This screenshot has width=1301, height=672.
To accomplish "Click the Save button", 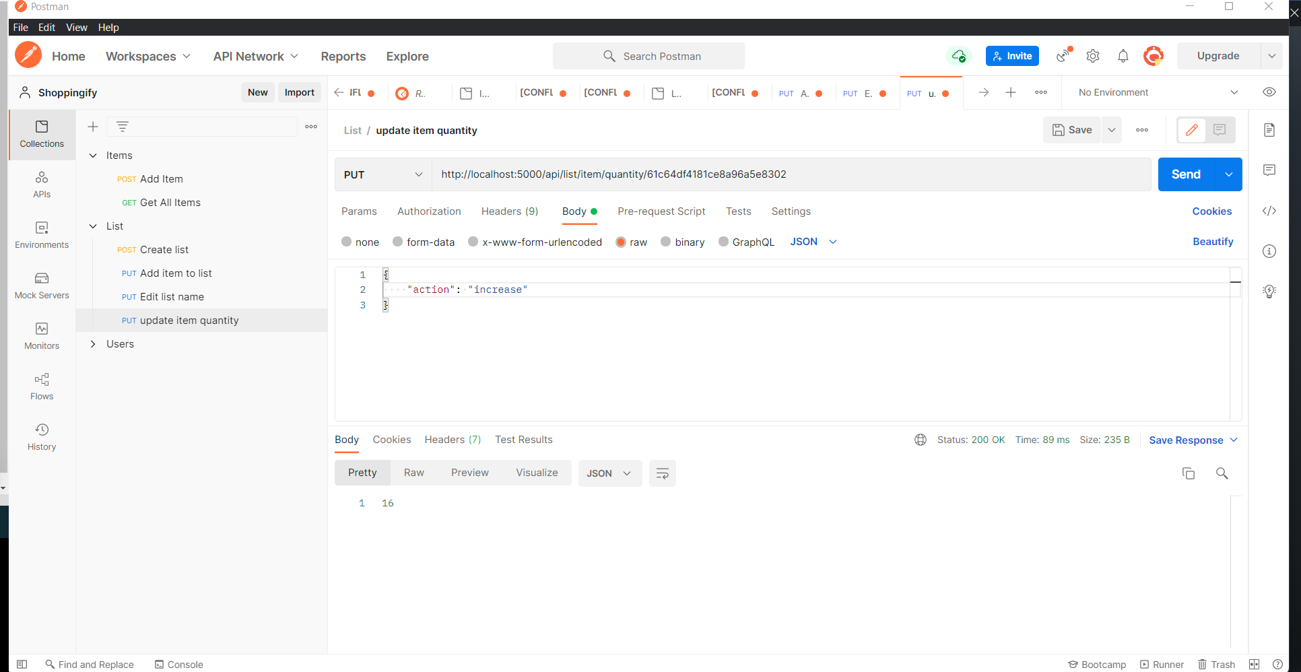I will click(1072, 130).
